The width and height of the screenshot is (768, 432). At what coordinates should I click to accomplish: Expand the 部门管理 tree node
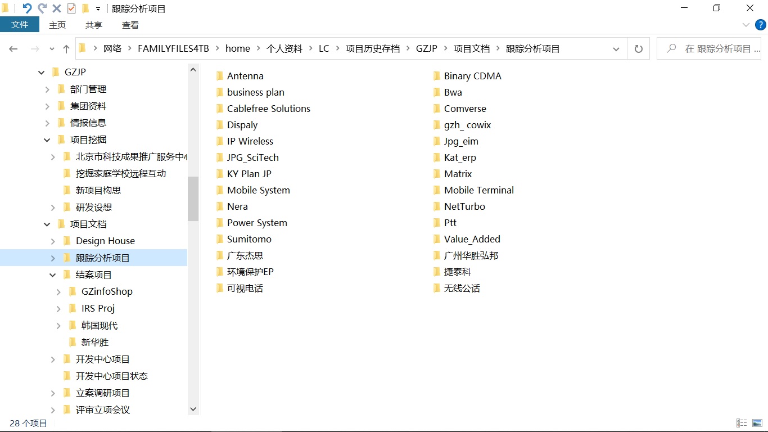(x=47, y=89)
